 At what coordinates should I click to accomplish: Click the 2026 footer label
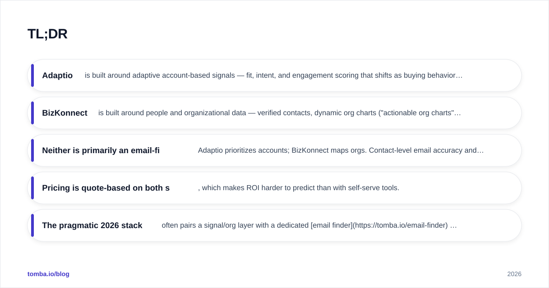tap(514, 274)
